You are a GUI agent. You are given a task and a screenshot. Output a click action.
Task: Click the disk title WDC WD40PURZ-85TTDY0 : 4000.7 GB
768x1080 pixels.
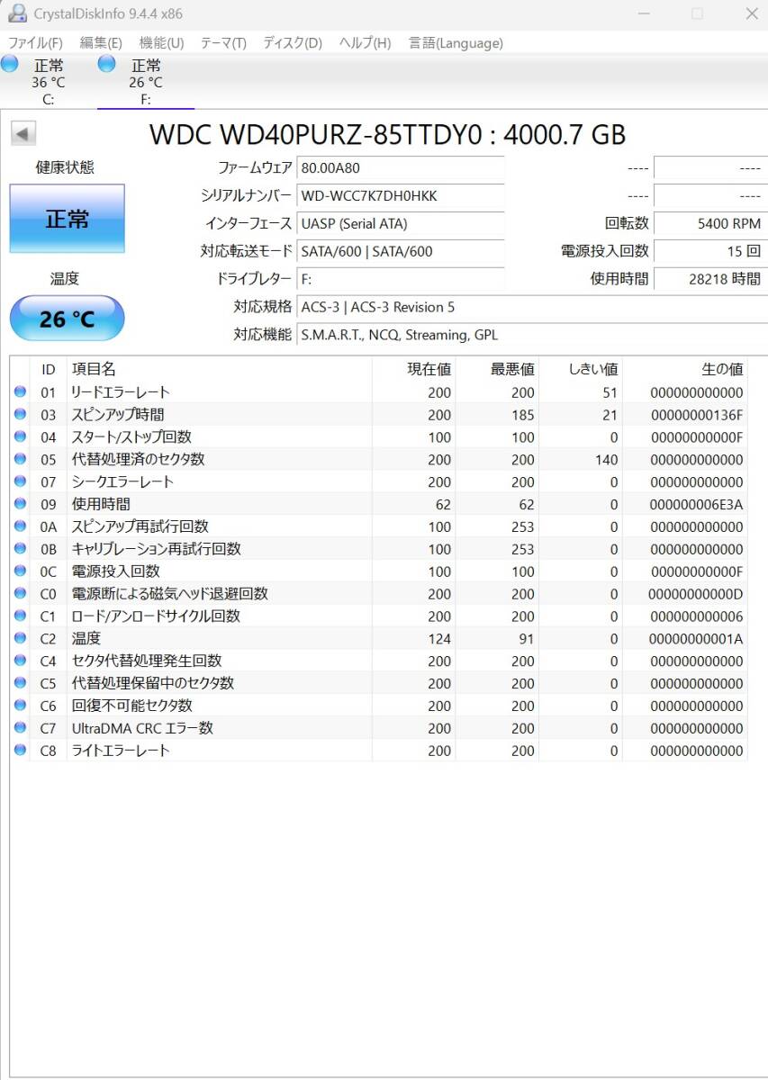(387, 134)
